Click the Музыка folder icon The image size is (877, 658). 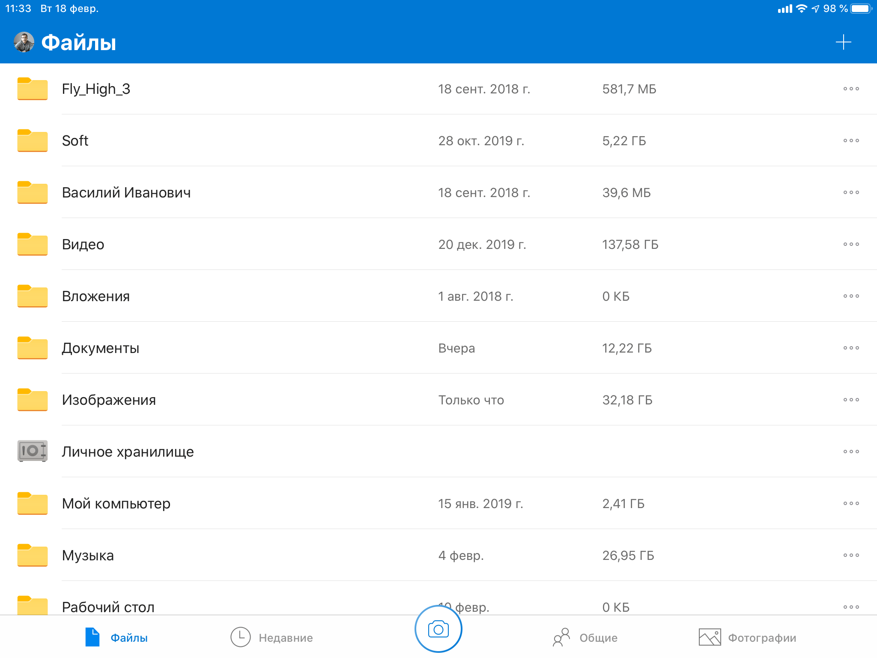click(32, 555)
